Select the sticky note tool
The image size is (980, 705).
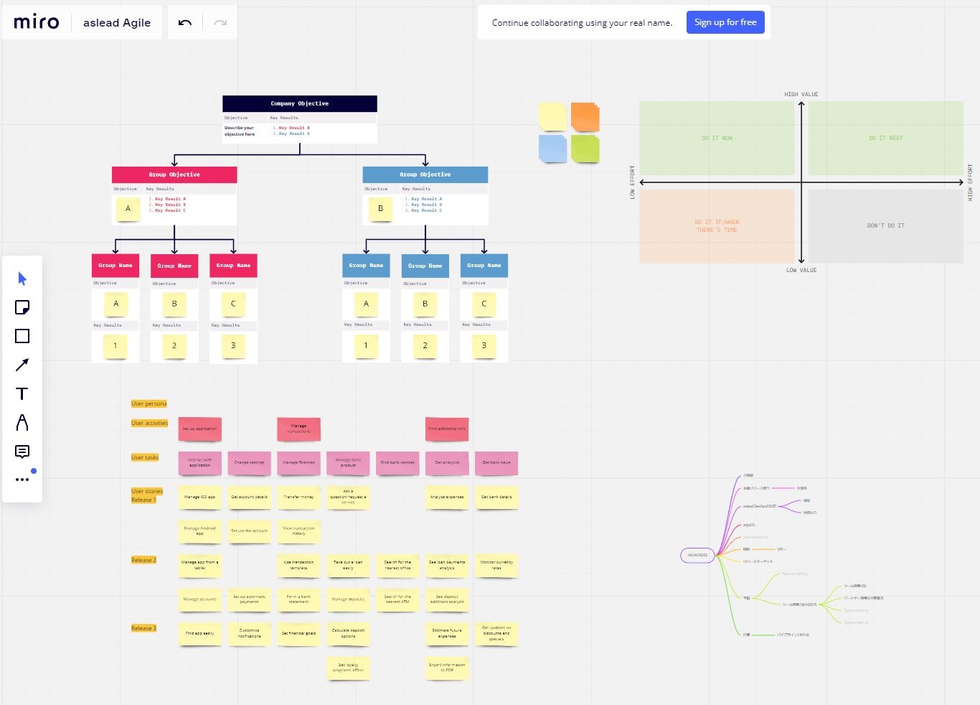coord(22,307)
